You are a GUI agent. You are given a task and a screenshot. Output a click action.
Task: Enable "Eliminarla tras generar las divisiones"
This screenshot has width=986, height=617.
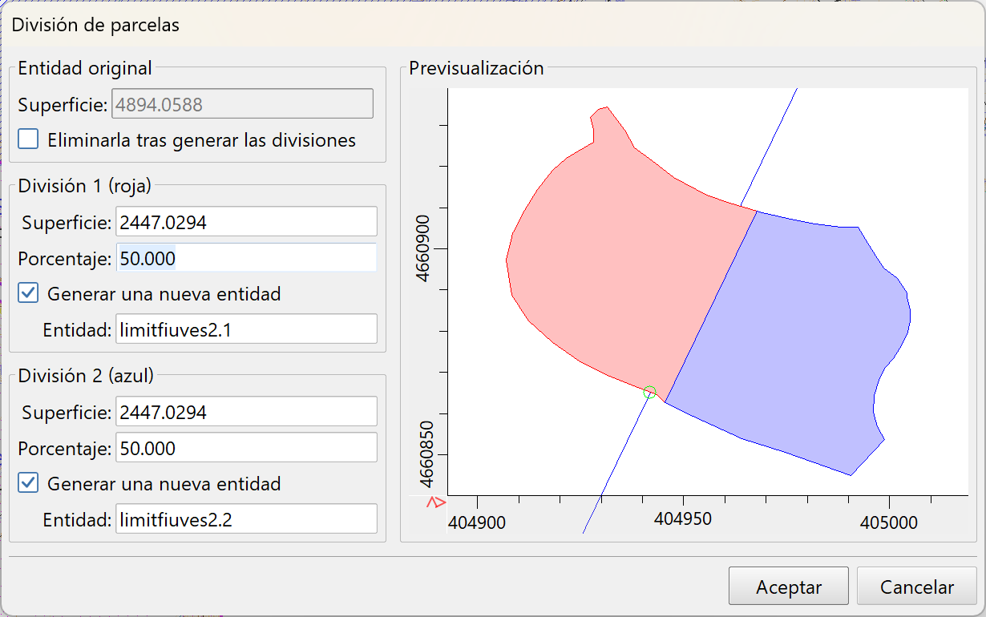pyautogui.click(x=28, y=138)
